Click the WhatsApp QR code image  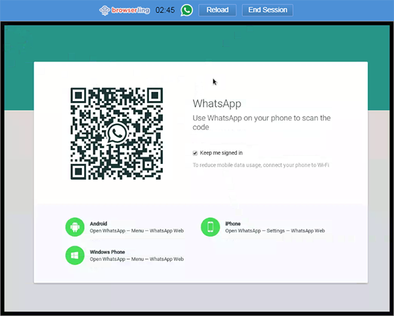click(x=117, y=134)
